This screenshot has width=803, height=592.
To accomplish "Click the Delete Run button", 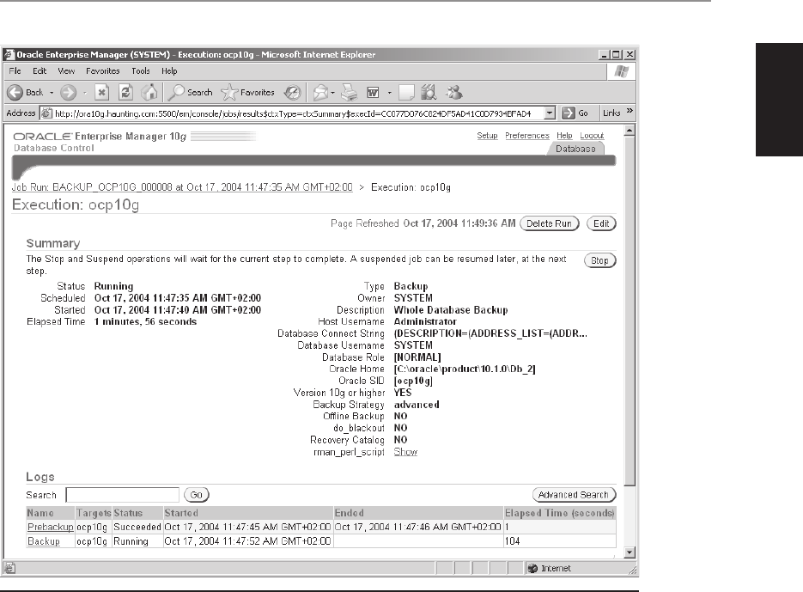I will point(549,223).
